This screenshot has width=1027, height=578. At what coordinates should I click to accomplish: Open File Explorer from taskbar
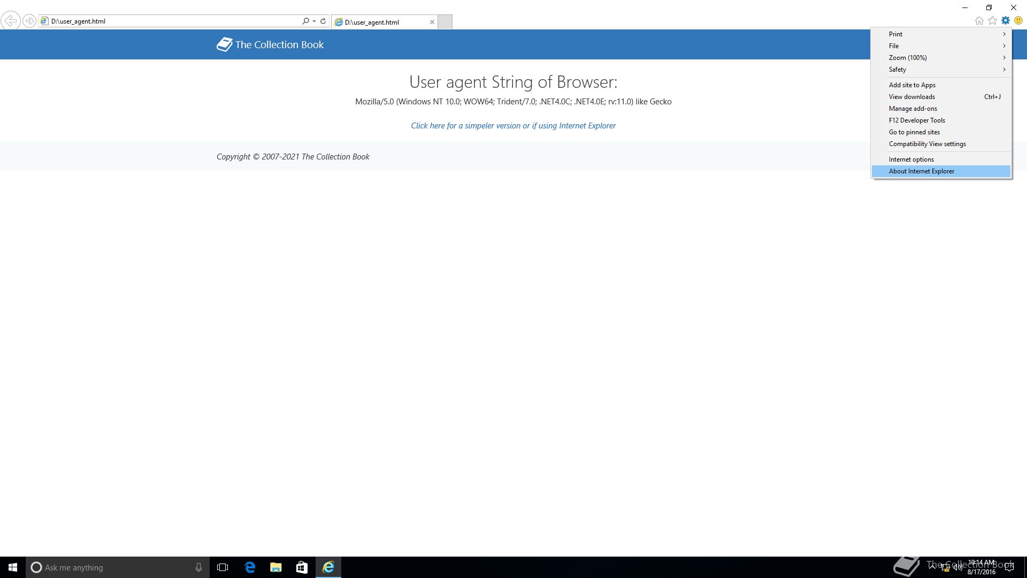(276, 567)
